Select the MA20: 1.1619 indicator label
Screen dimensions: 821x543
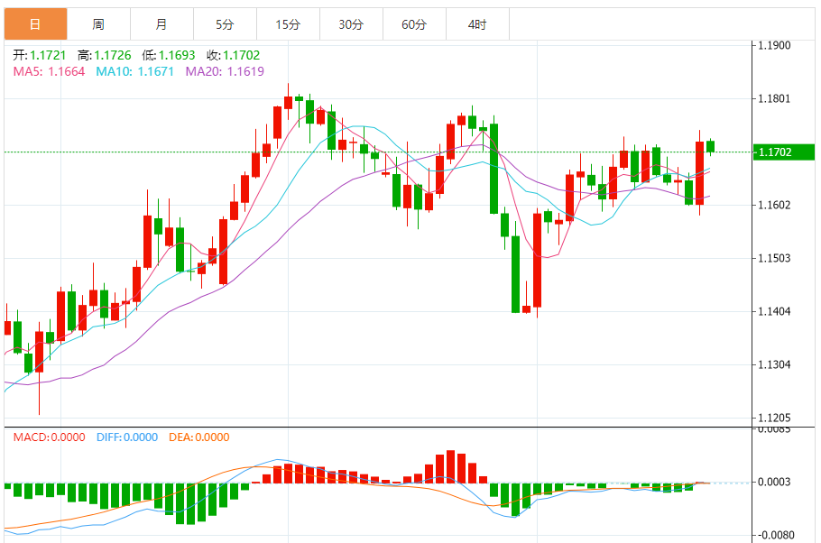226,71
